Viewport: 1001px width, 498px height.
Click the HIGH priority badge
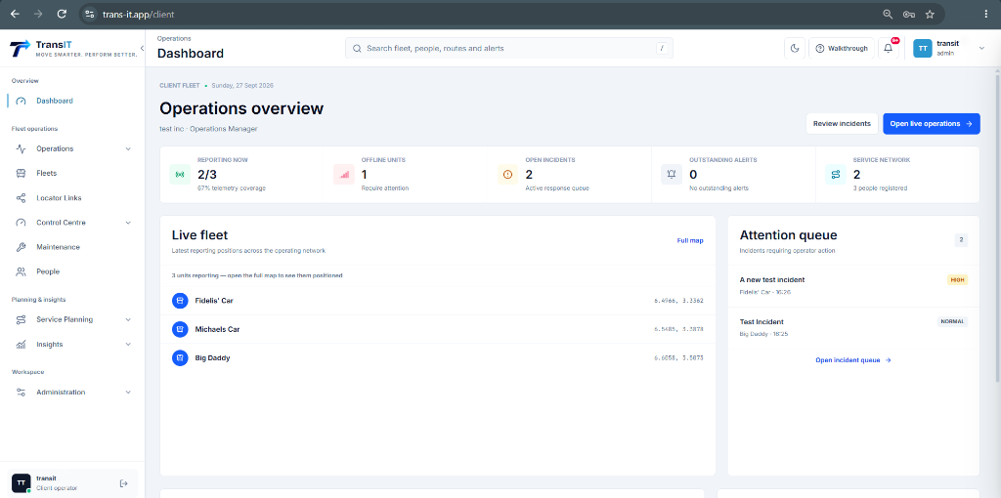click(x=958, y=280)
